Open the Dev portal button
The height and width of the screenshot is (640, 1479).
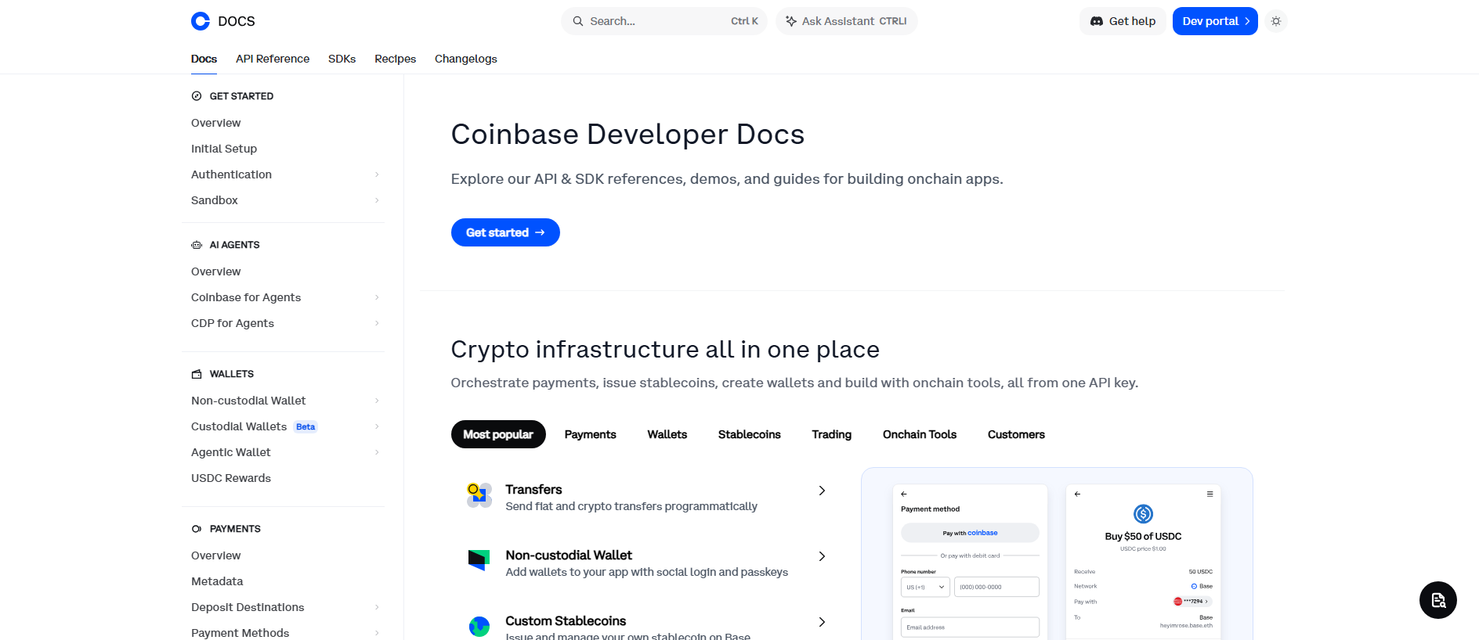(1215, 21)
